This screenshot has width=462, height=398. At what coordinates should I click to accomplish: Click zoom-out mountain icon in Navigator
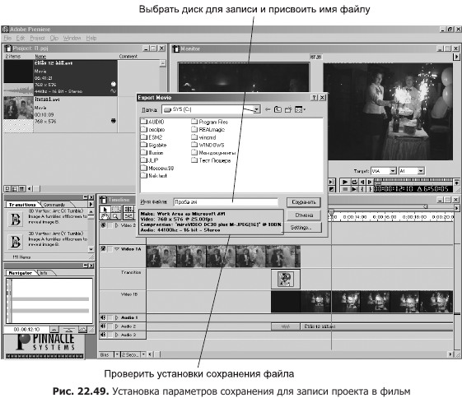point(54,330)
